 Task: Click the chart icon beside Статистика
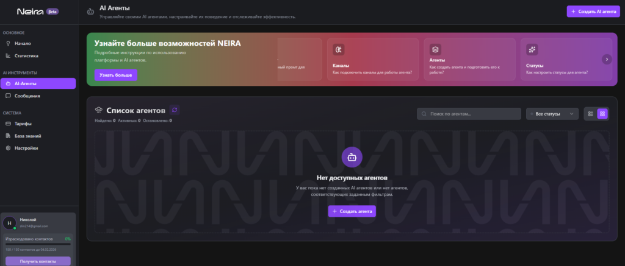[x=8, y=55]
